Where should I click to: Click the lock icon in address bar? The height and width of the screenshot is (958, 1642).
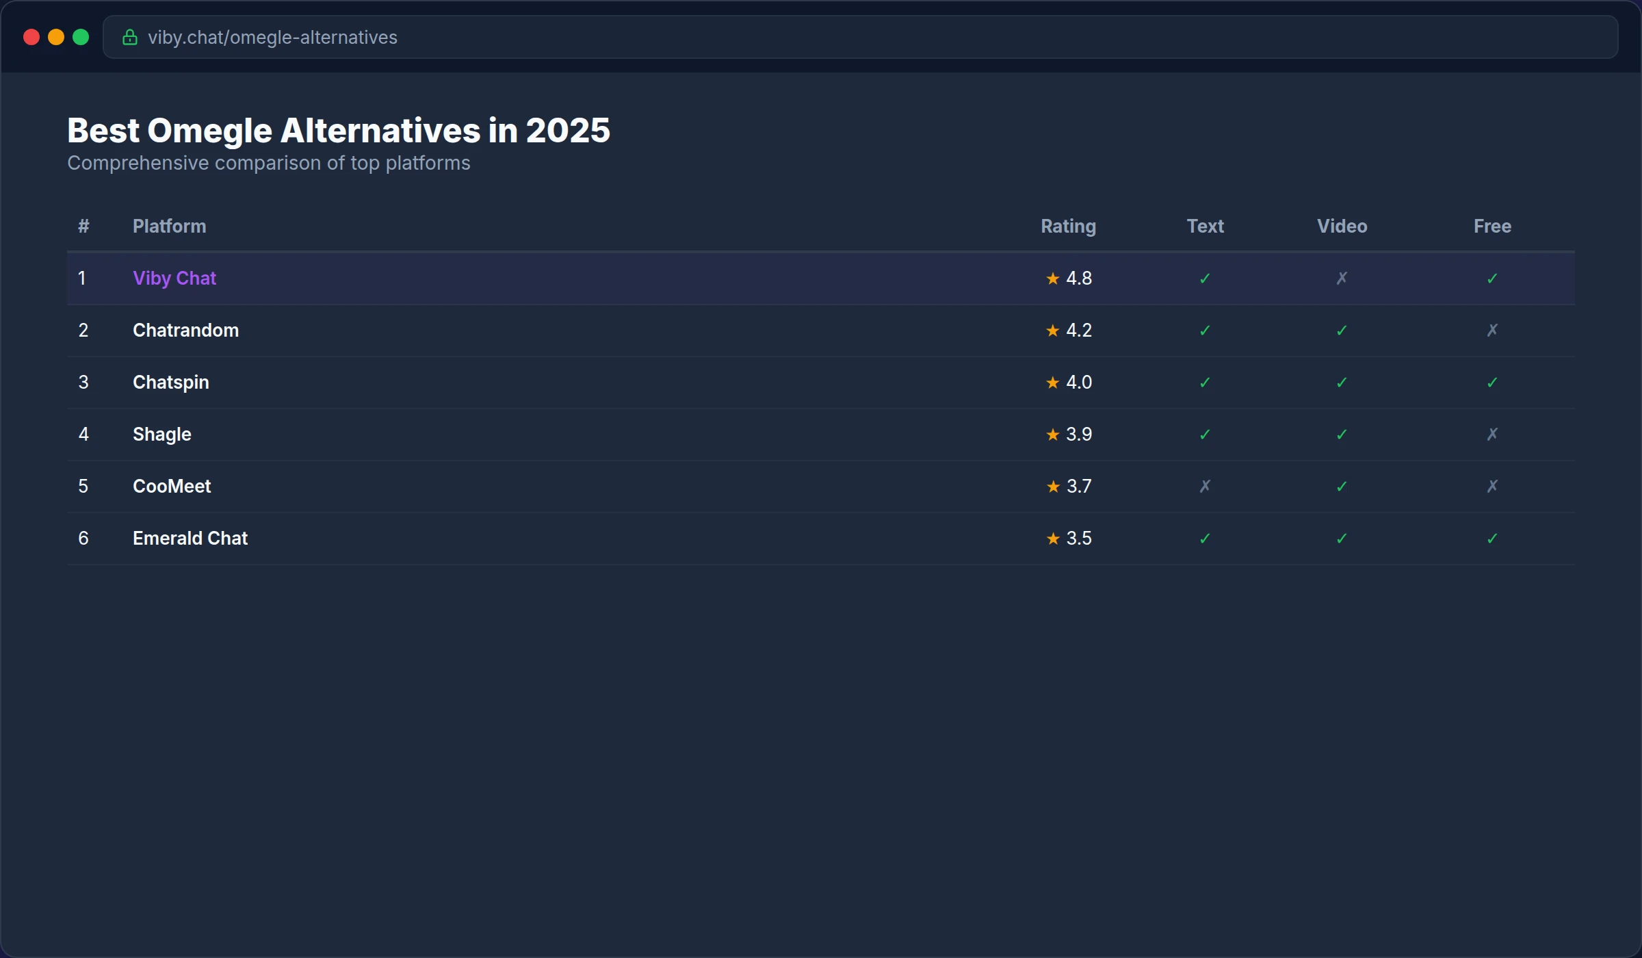(129, 37)
